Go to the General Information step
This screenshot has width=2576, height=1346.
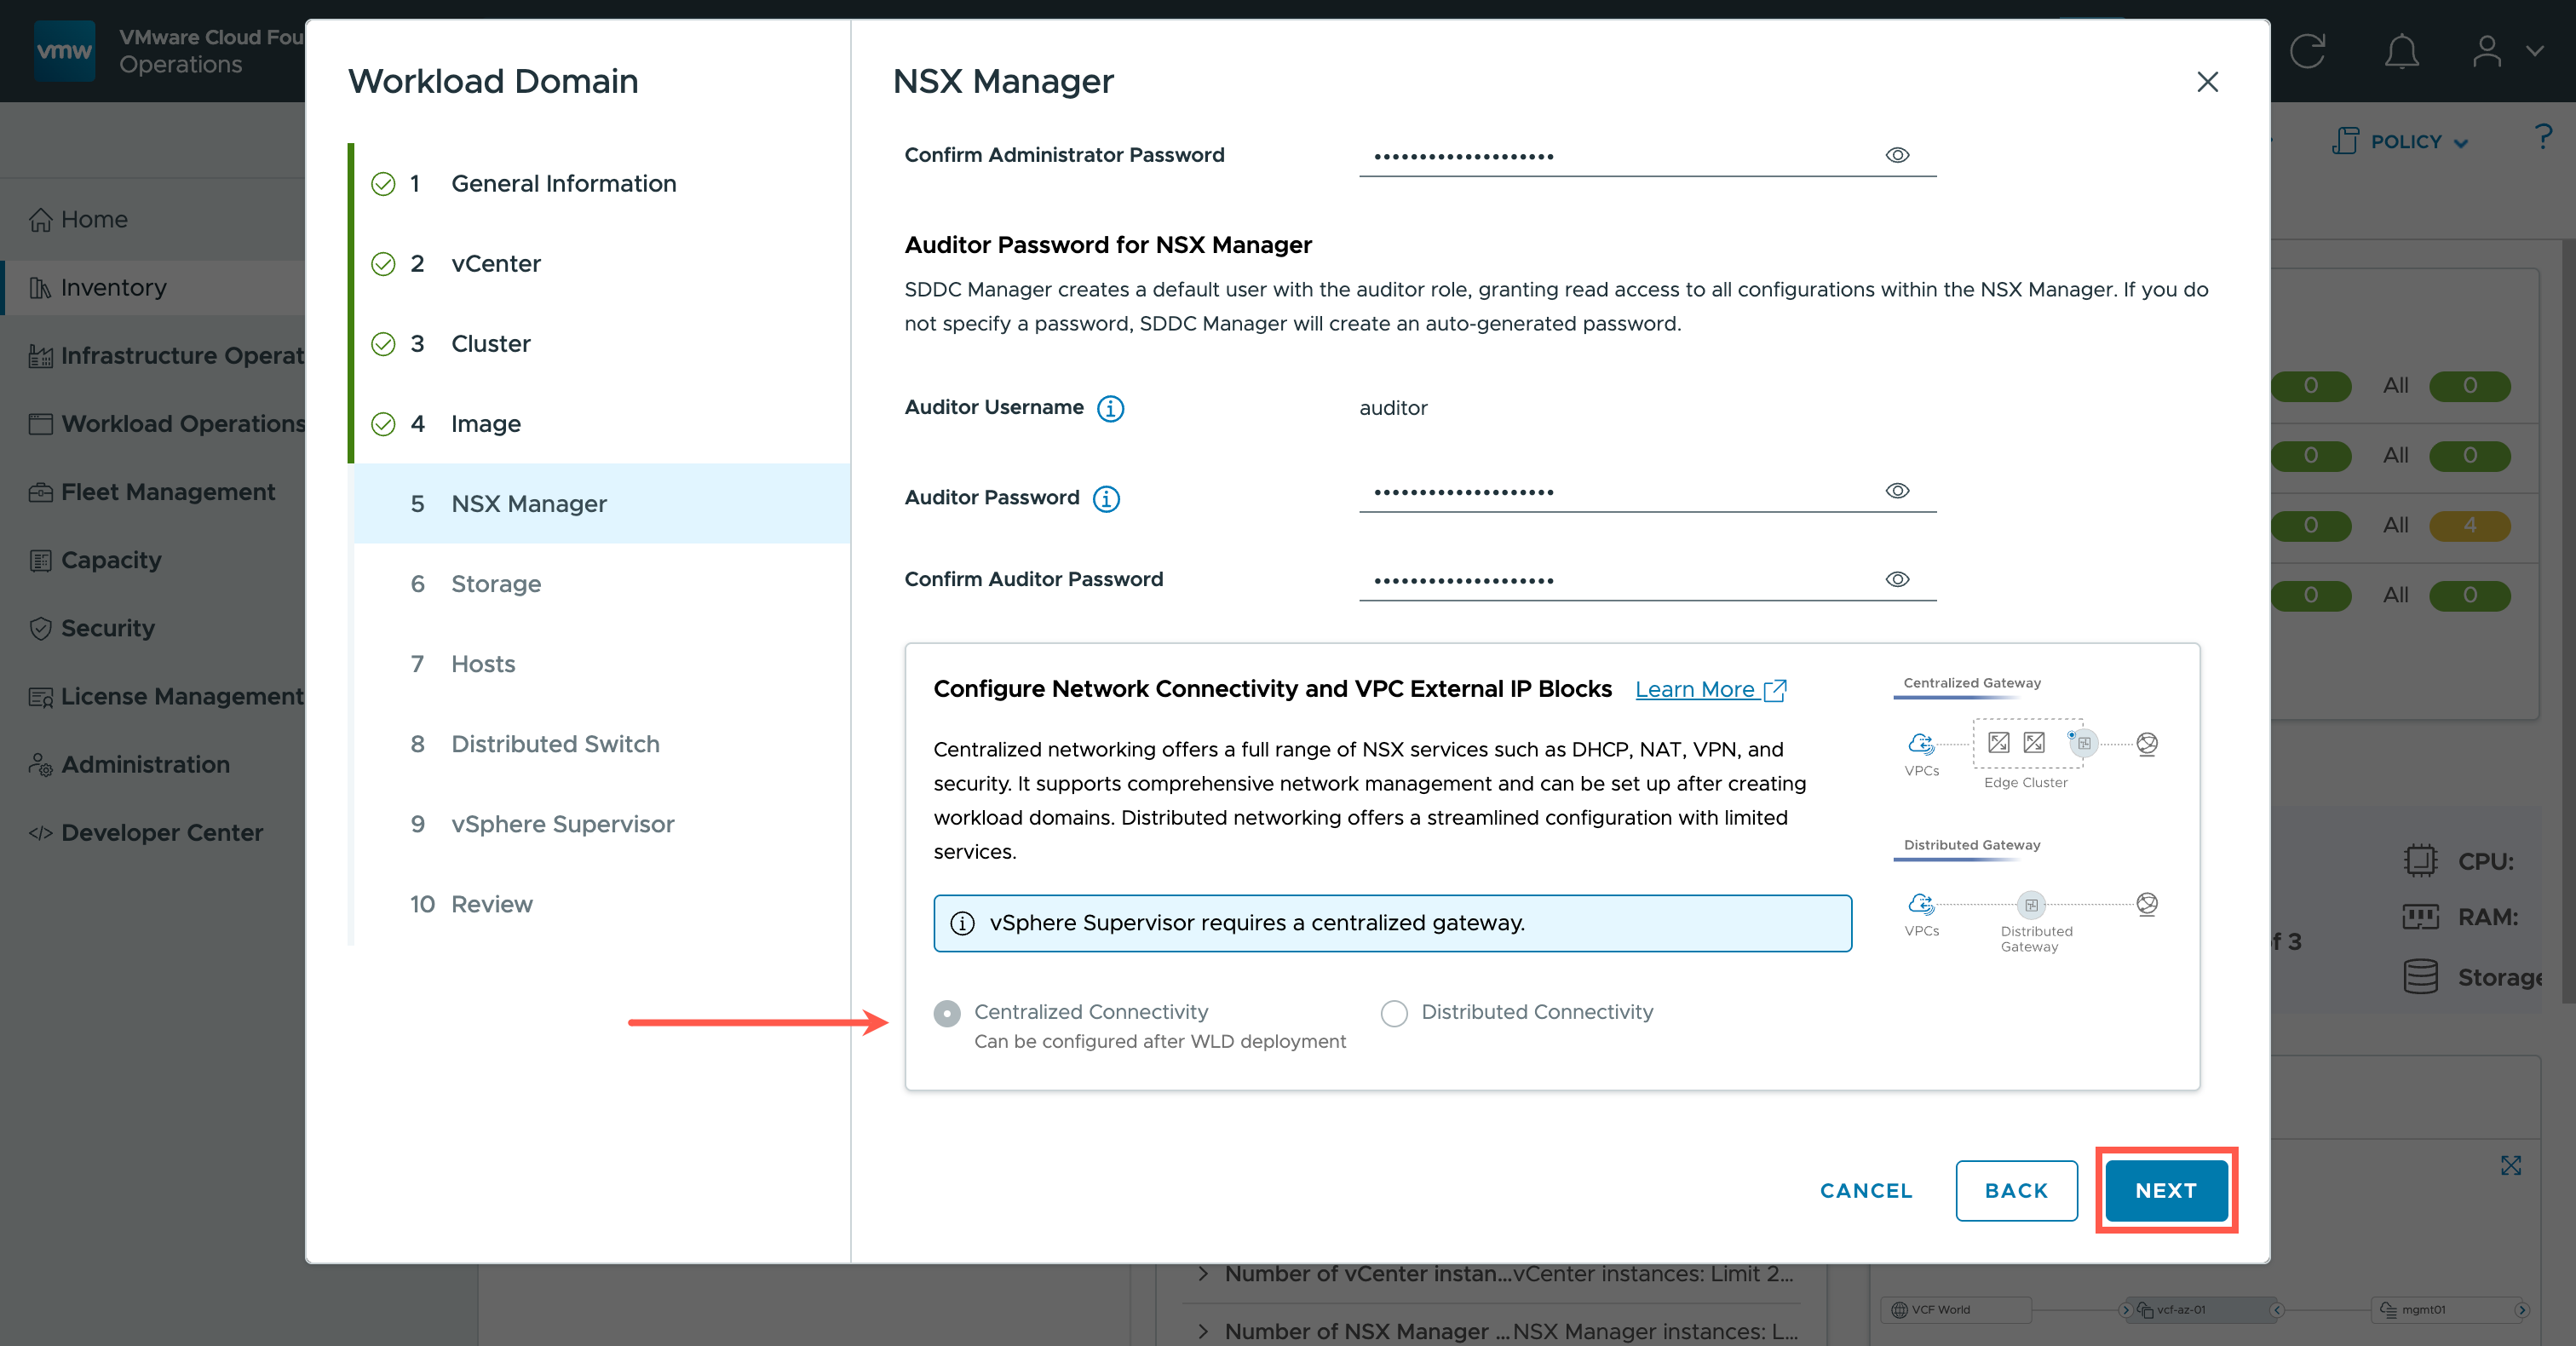coord(563,183)
